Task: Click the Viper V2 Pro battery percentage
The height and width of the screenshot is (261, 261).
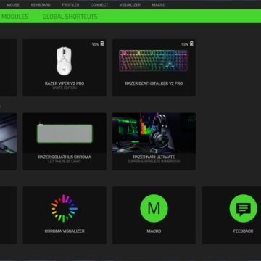Action: pos(95,44)
